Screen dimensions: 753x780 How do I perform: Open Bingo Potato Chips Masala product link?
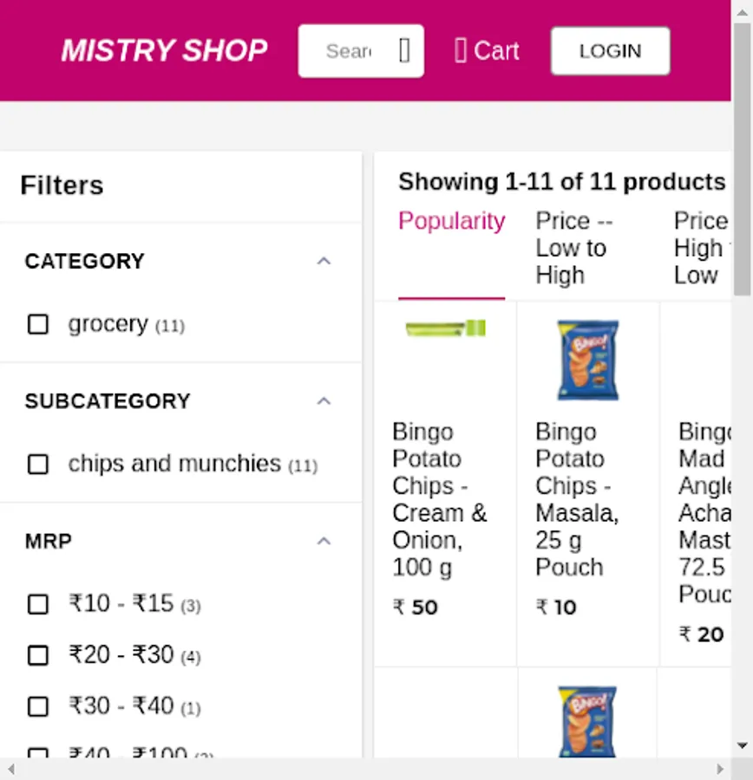[576, 499]
